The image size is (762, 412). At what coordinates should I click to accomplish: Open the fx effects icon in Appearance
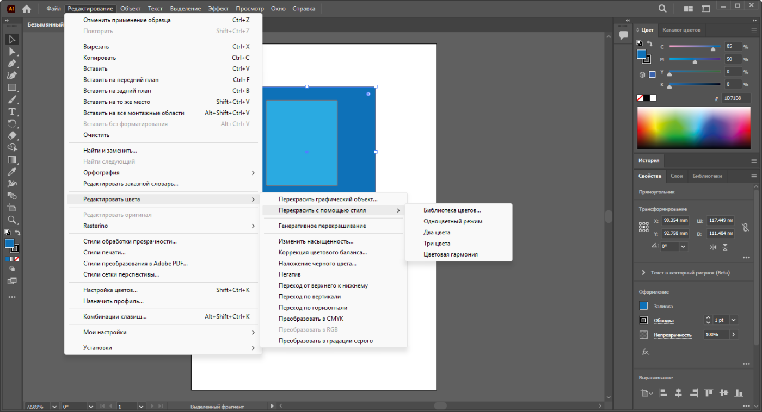(x=646, y=352)
